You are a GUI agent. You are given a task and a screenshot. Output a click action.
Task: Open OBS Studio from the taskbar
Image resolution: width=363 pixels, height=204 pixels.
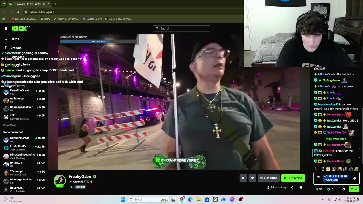[240, 199]
